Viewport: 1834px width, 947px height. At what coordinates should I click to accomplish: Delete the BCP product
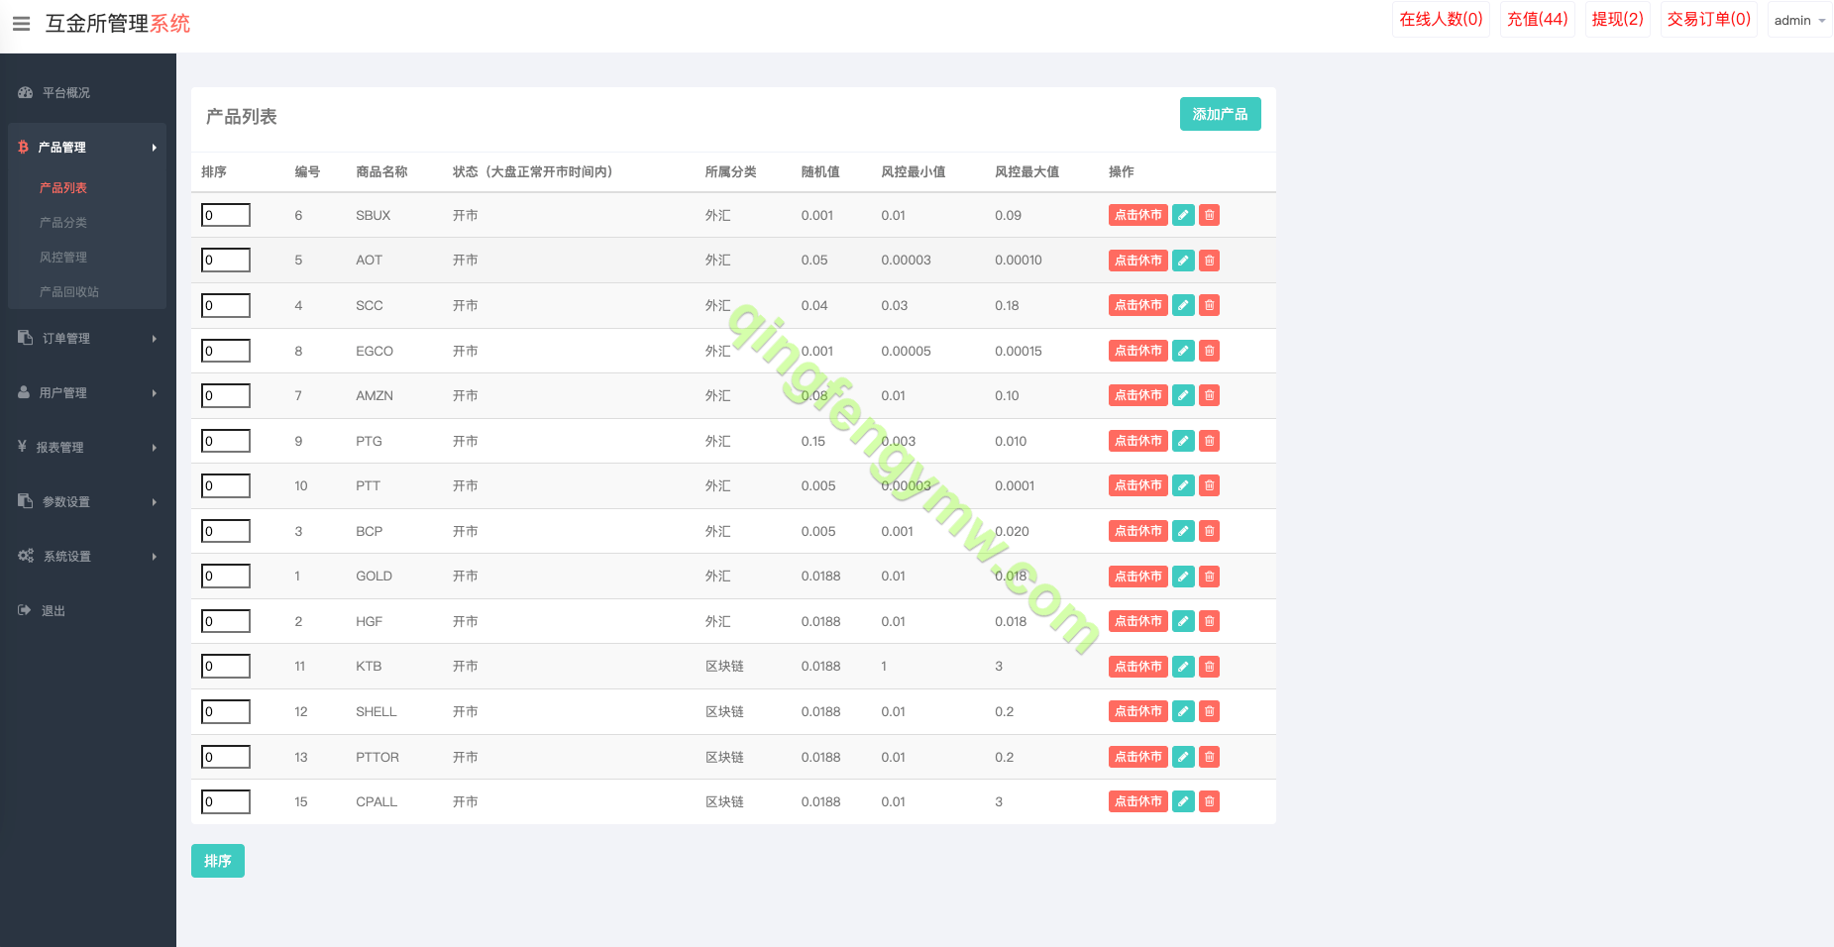click(1209, 531)
